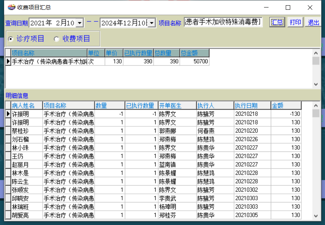Click the 退出 button
The image size is (325, 225).
pyautogui.click(x=313, y=22)
